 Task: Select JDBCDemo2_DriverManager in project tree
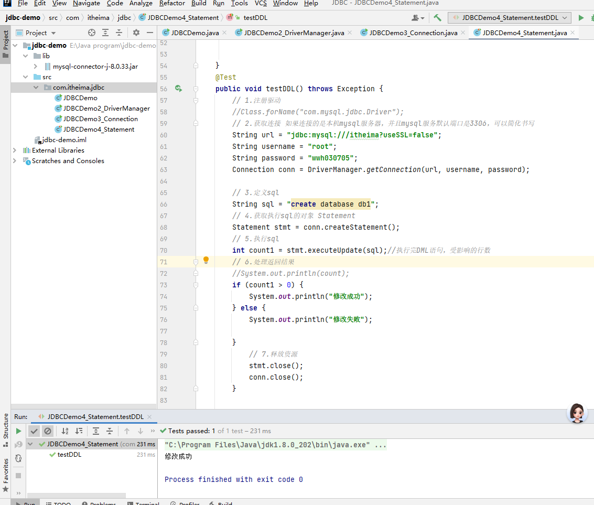coord(106,109)
